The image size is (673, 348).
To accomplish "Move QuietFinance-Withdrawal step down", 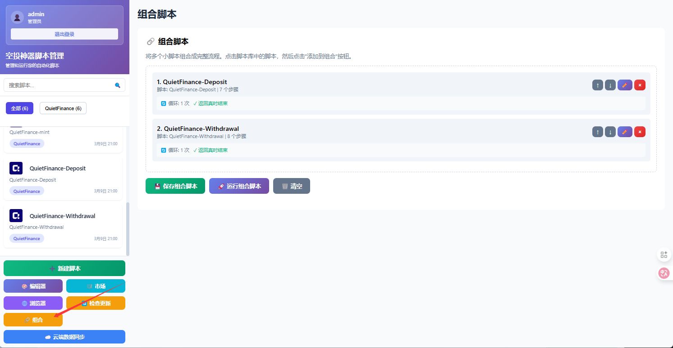I will pos(610,132).
